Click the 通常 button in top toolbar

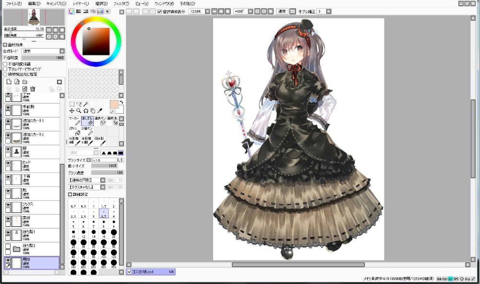click(x=282, y=12)
